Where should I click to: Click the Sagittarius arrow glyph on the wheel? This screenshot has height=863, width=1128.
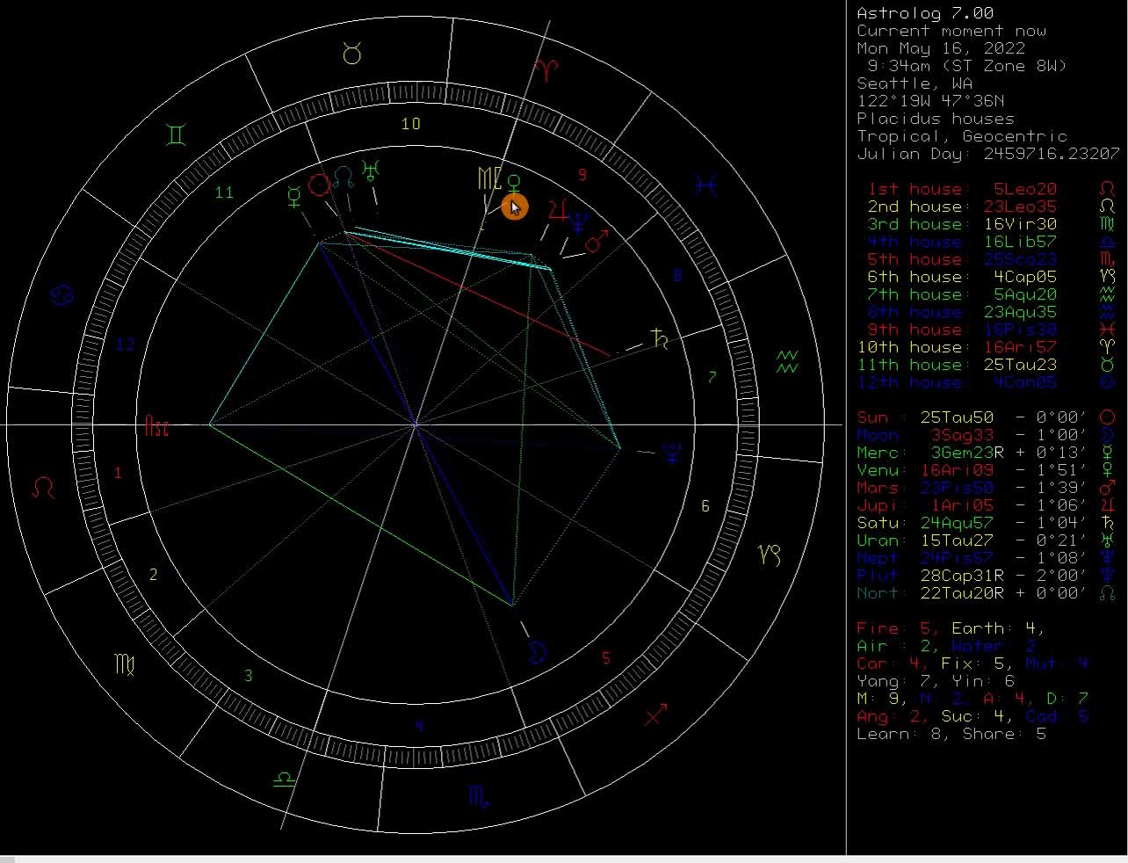pyautogui.click(x=655, y=714)
